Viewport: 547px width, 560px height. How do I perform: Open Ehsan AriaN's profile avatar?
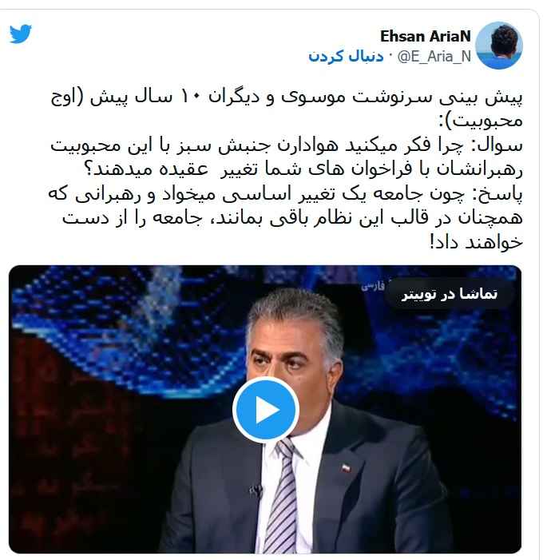pyautogui.click(x=499, y=46)
